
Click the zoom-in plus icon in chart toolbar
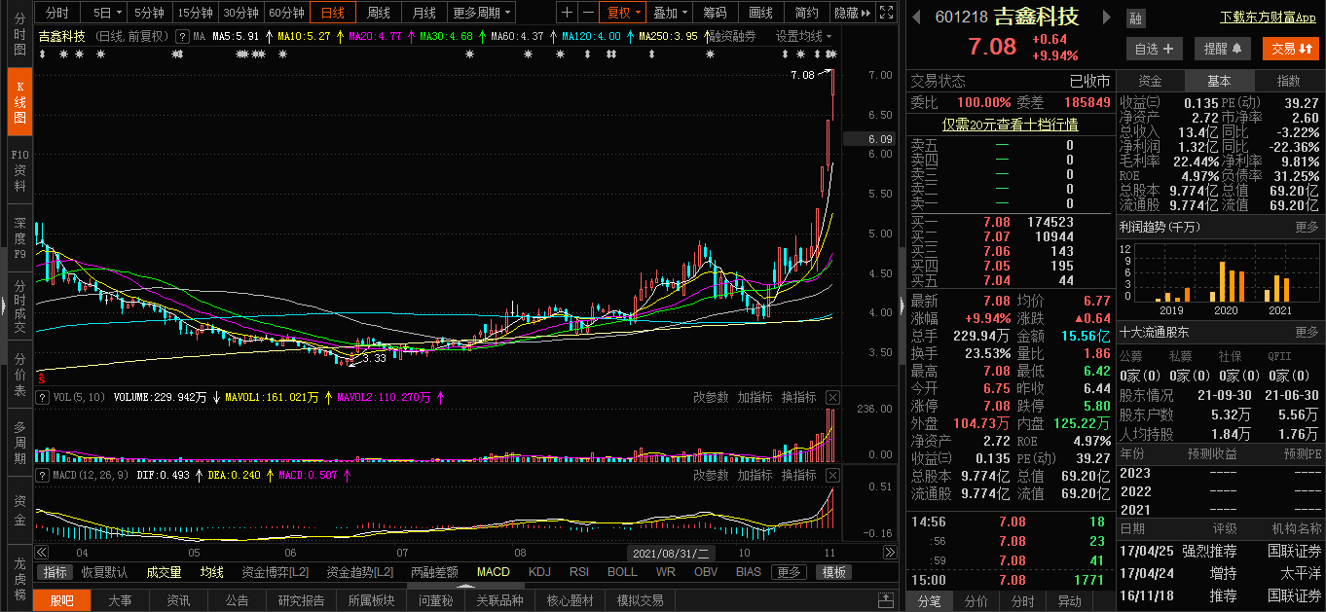coord(569,13)
